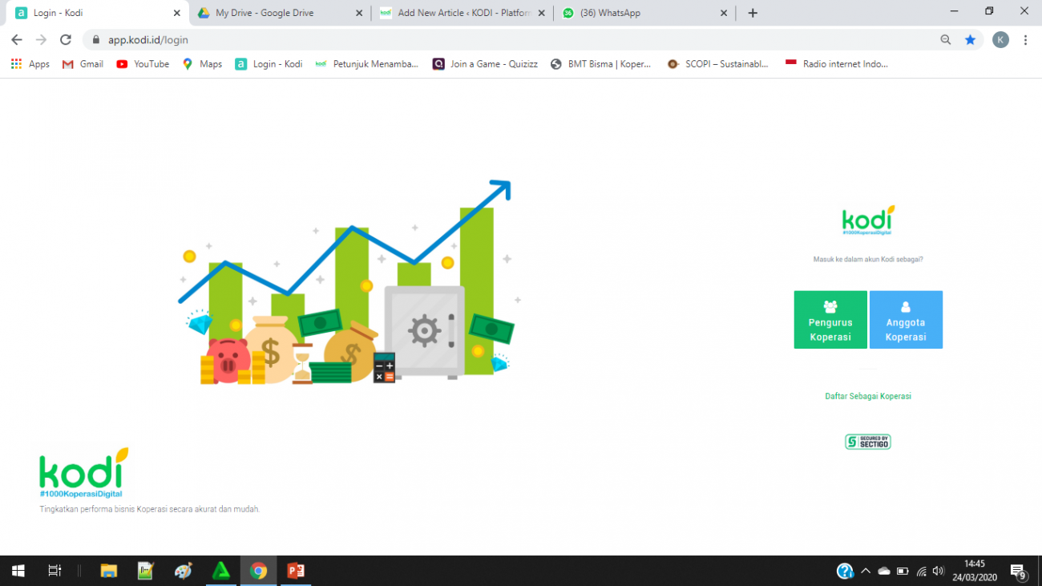The height and width of the screenshot is (586, 1042).
Task: Open Get Help question mark tray icon
Action: pyautogui.click(x=845, y=571)
